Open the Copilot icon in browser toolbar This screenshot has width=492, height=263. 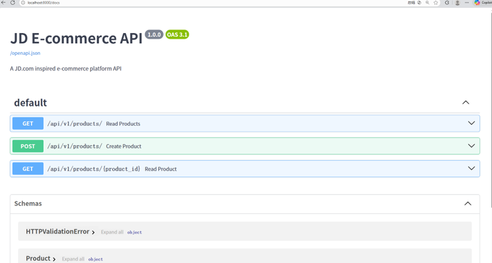coord(478,3)
